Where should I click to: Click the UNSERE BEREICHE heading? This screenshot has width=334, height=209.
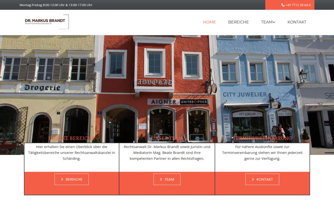pyautogui.click(x=72, y=138)
